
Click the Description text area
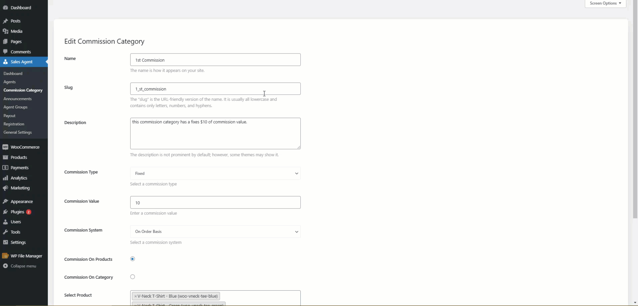click(x=215, y=133)
